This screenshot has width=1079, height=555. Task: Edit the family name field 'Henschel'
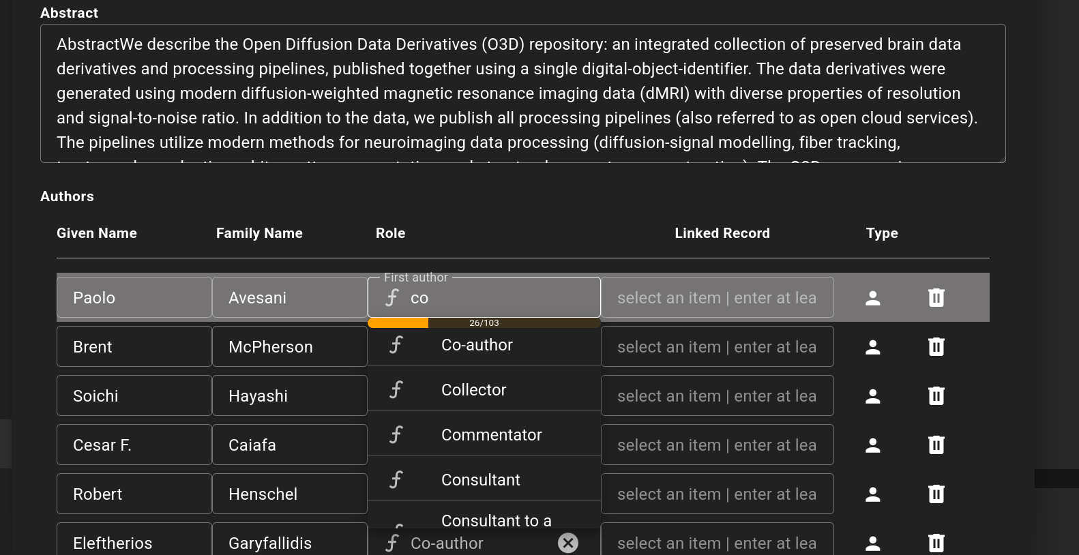tap(290, 494)
